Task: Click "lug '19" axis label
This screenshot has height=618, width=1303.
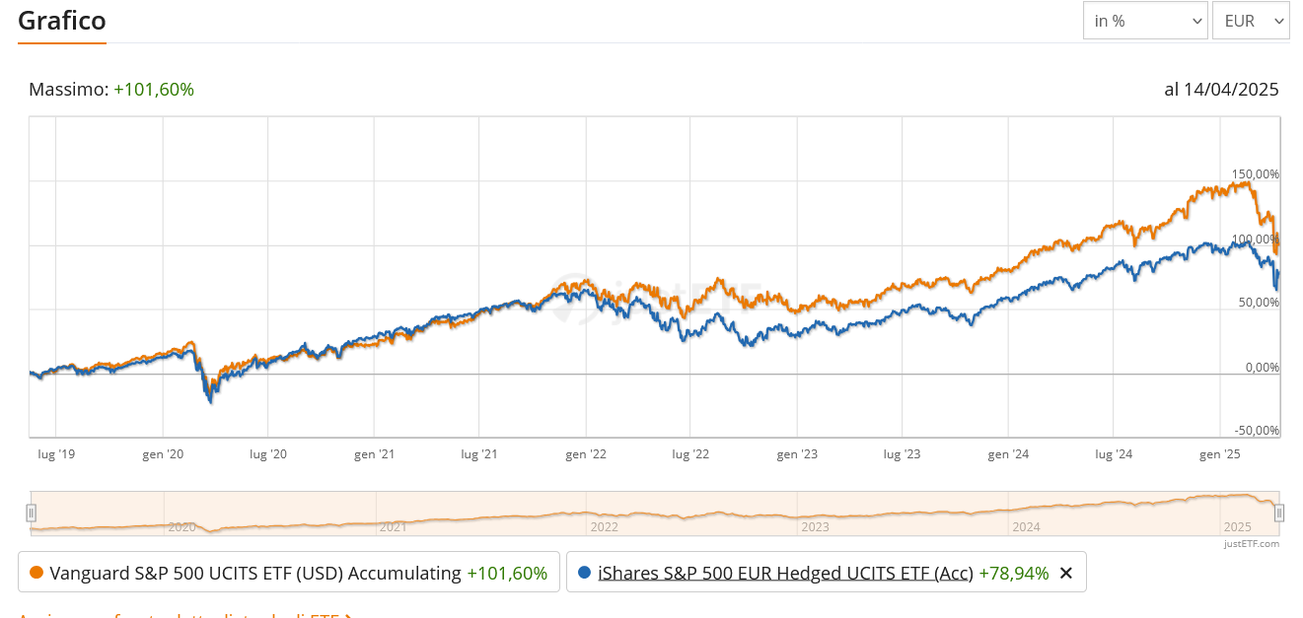Action: click(55, 454)
